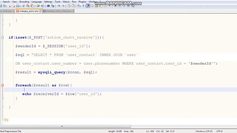
Task: Collapse the foreach loop fold marker
Action: [x=3, y=85]
